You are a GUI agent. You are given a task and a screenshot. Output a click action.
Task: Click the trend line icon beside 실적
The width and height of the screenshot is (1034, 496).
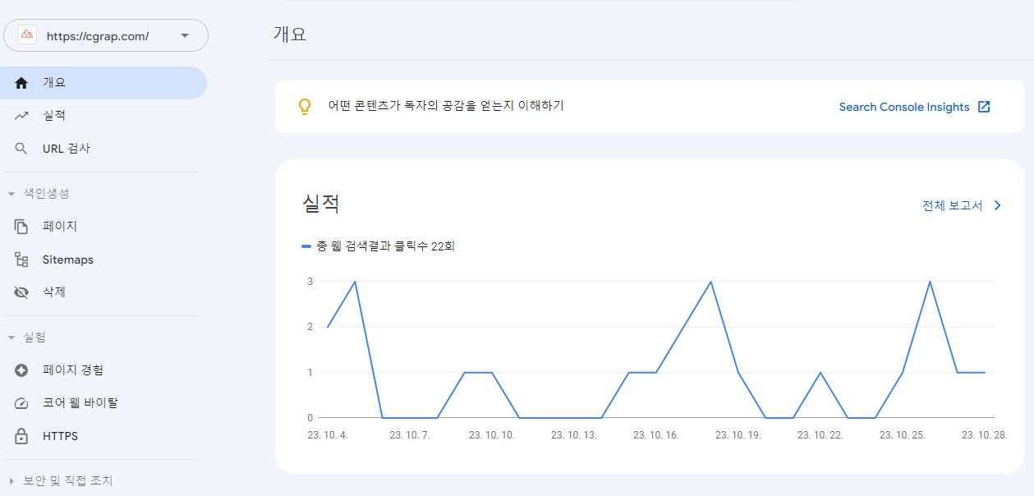click(x=22, y=116)
